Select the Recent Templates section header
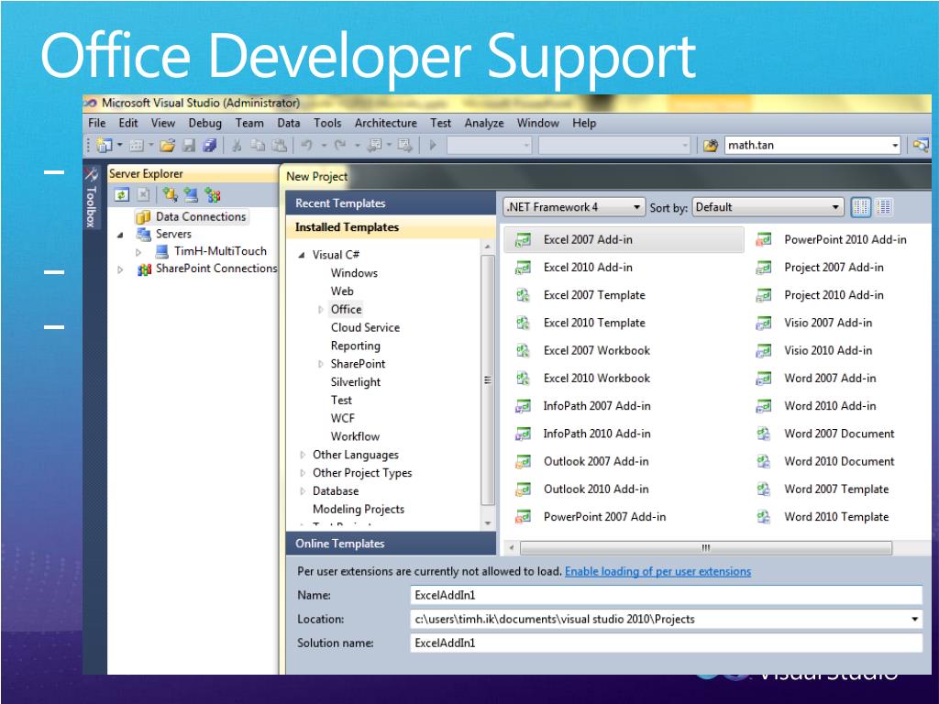939x704 pixels. (391, 203)
